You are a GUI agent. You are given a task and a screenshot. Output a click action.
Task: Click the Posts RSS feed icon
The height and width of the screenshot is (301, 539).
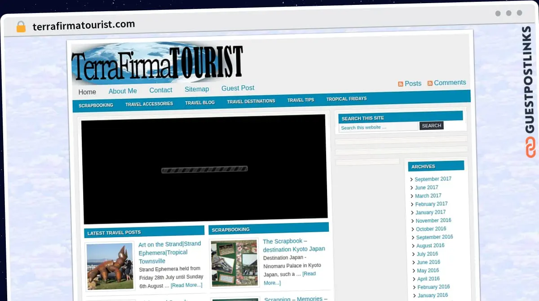point(400,84)
